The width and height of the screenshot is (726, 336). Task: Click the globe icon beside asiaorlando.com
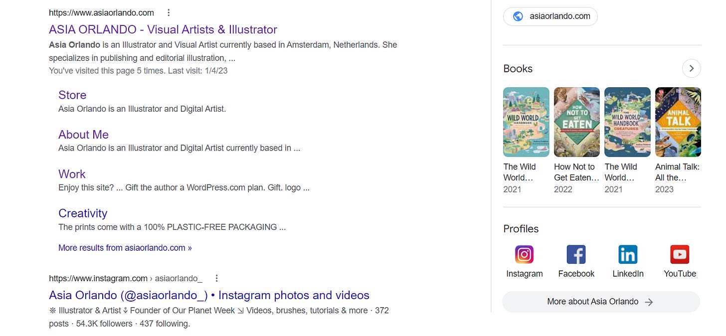click(518, 16)
